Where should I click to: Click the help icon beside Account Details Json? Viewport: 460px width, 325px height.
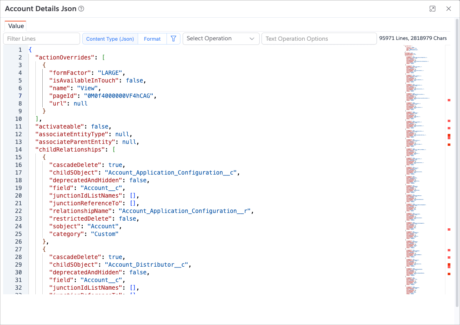tap(81, 9)
